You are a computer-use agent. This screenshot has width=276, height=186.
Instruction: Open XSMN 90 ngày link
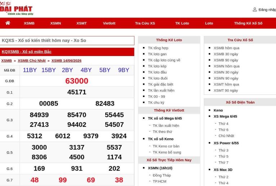tap(226, 78)
